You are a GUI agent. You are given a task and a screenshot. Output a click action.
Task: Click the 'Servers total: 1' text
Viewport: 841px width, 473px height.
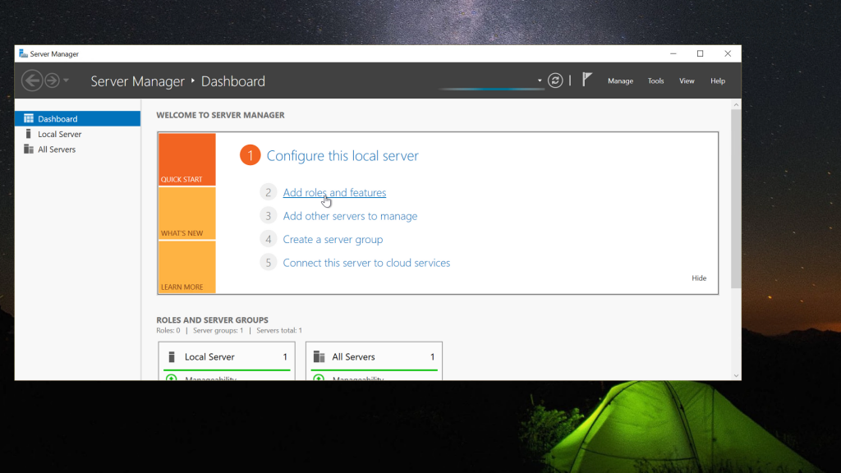(x=279, y=330)
